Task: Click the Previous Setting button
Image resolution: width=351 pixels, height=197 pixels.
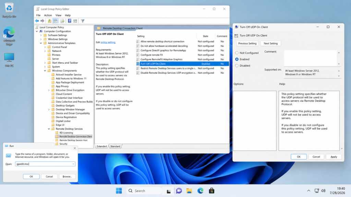Action: pos(247,43)
